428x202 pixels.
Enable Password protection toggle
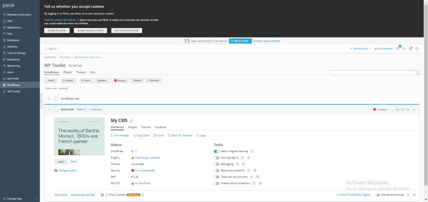217,170
